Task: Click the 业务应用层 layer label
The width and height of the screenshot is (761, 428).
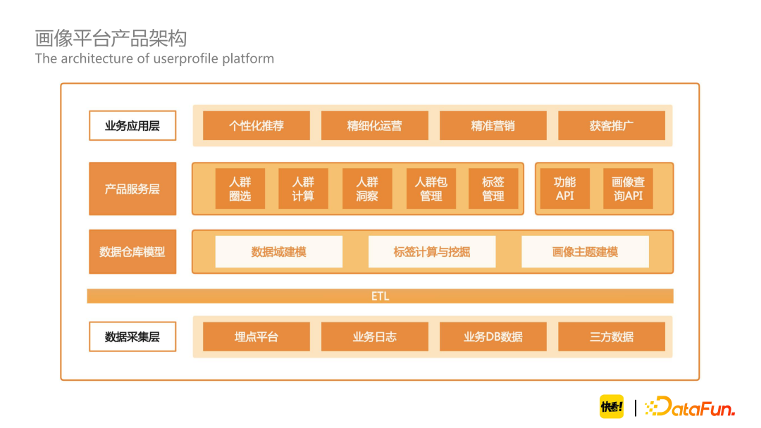Action: 132,125
